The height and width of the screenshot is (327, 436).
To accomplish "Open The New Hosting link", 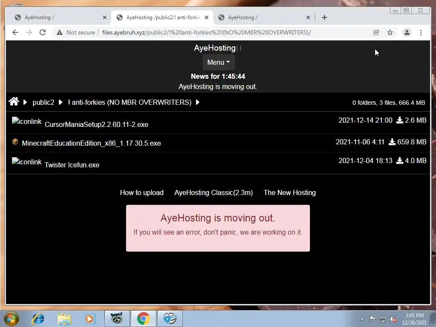I will click(x=290, y=193).
